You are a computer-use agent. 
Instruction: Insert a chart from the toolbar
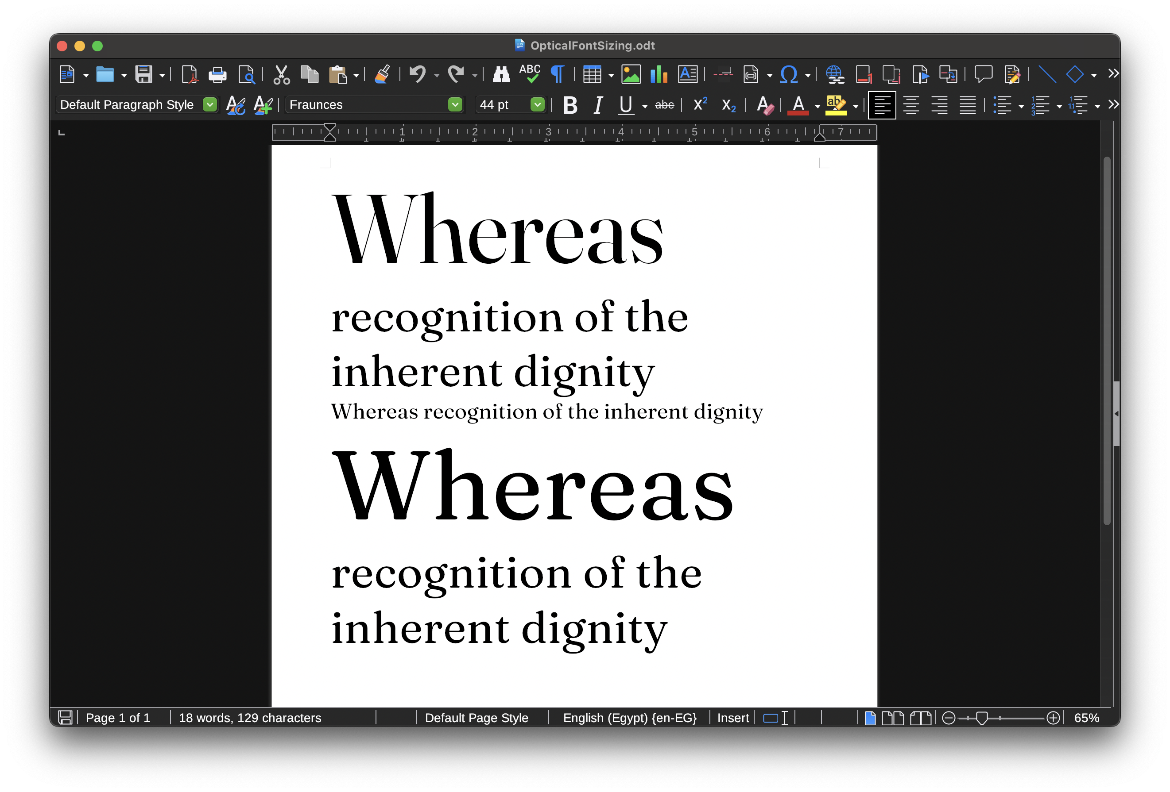click(659, 74)
